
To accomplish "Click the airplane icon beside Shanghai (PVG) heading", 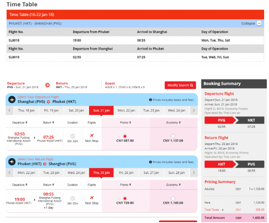I will click(12, 99).
